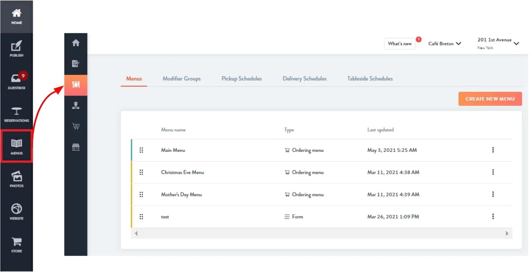Click drag handle of Christmas Eve Menu row
This screenshot has height=273, width=532.
point(141,172)
